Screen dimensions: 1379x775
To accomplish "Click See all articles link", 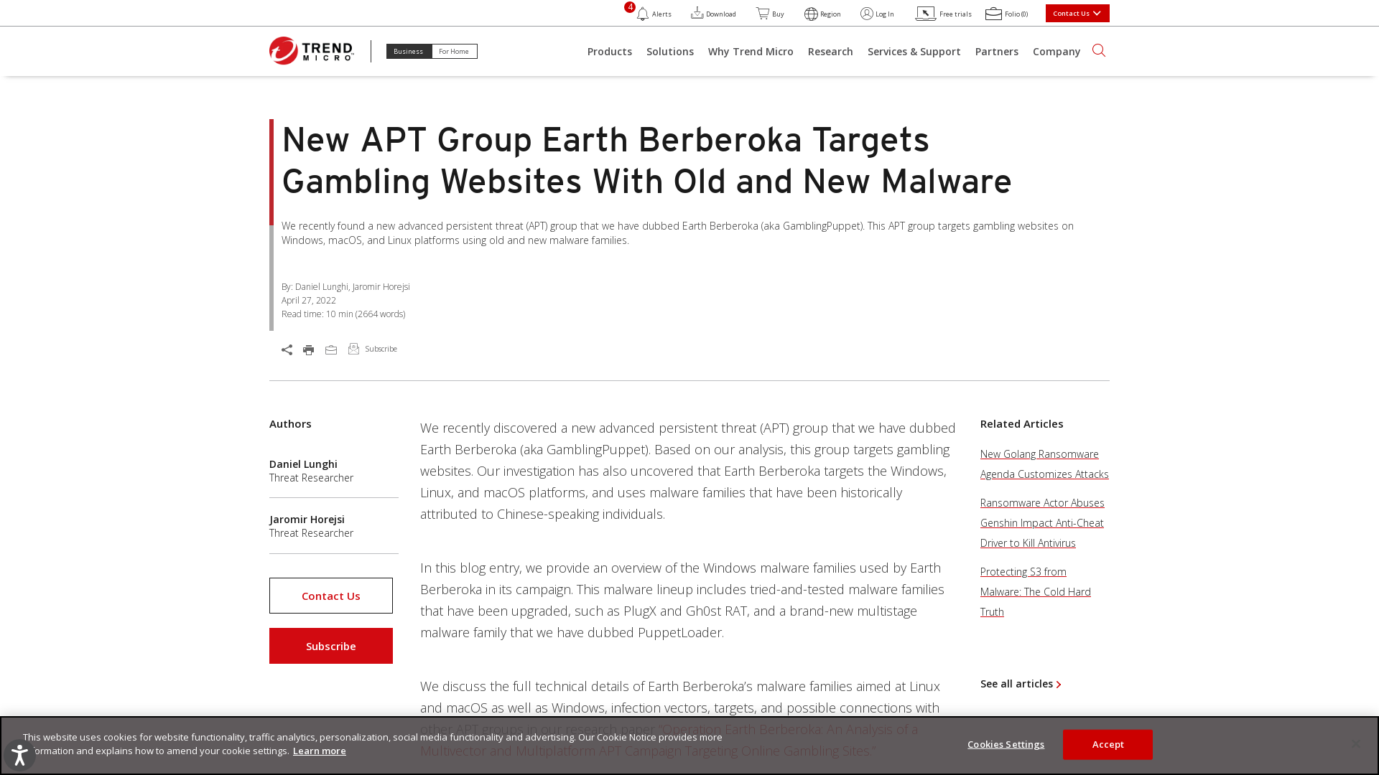I will click(1021, 684).
